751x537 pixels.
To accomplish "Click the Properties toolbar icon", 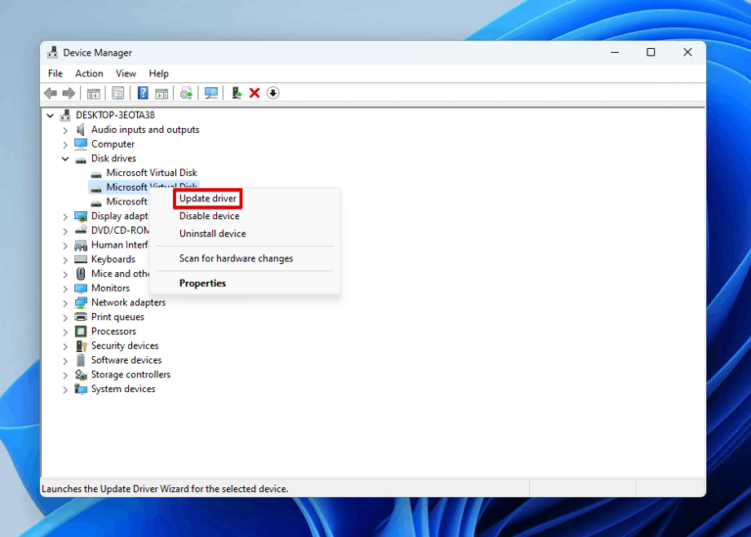I will (117, 93).
